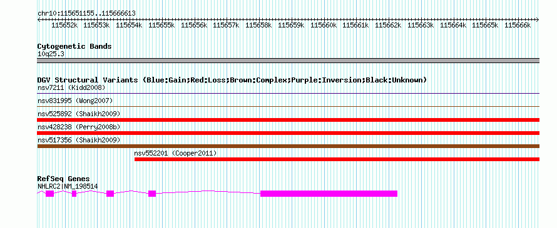The width and height of the screenshot is (557, 228).
Task: Select the RefSeq Genes track title
Action: (64, 179)
